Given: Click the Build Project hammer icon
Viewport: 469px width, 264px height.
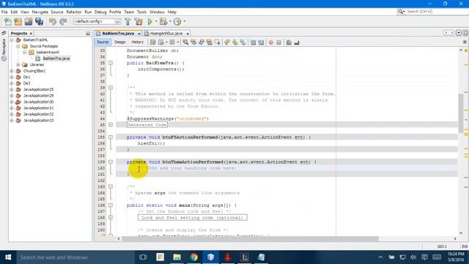Looking at the screenshot, I should tap(128, 21).
